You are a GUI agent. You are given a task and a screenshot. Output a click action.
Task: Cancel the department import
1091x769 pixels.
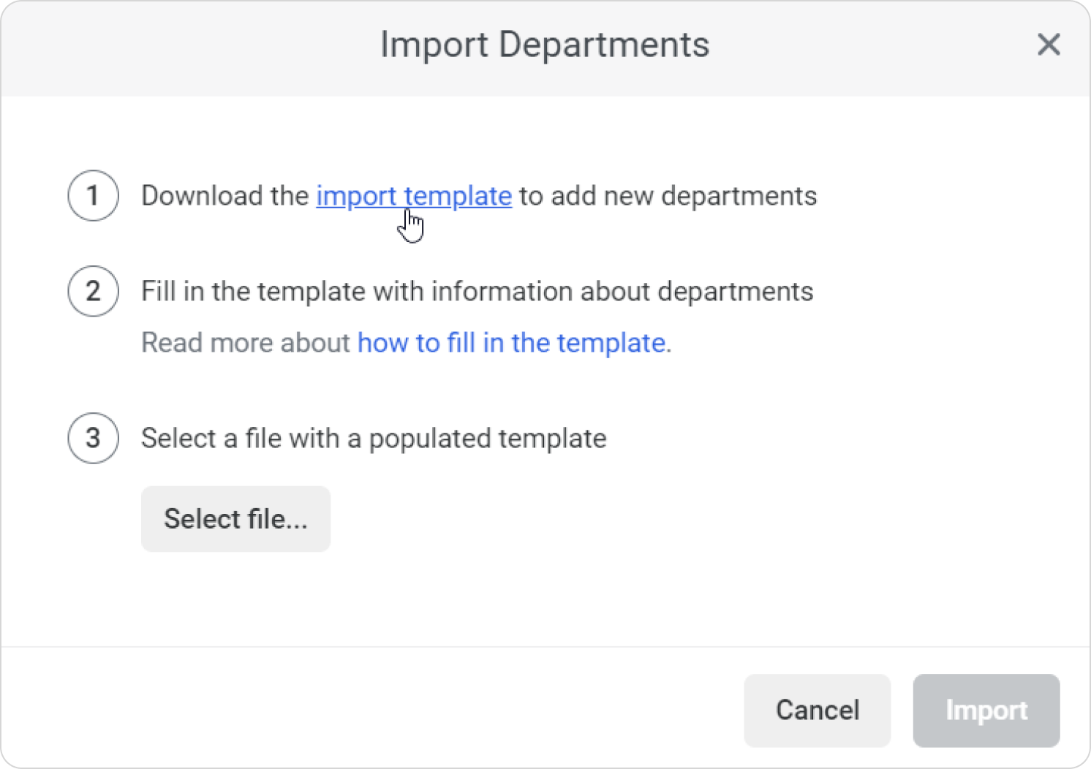point(817,711)
